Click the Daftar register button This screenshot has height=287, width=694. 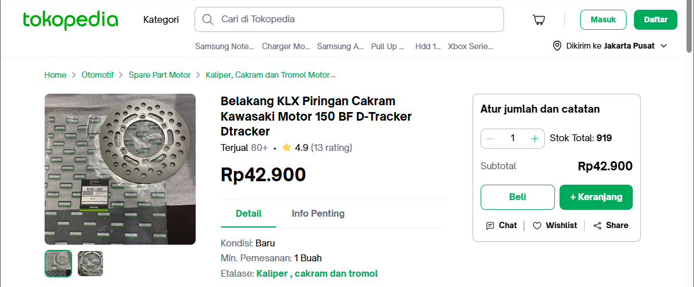[x=655, y=19]
